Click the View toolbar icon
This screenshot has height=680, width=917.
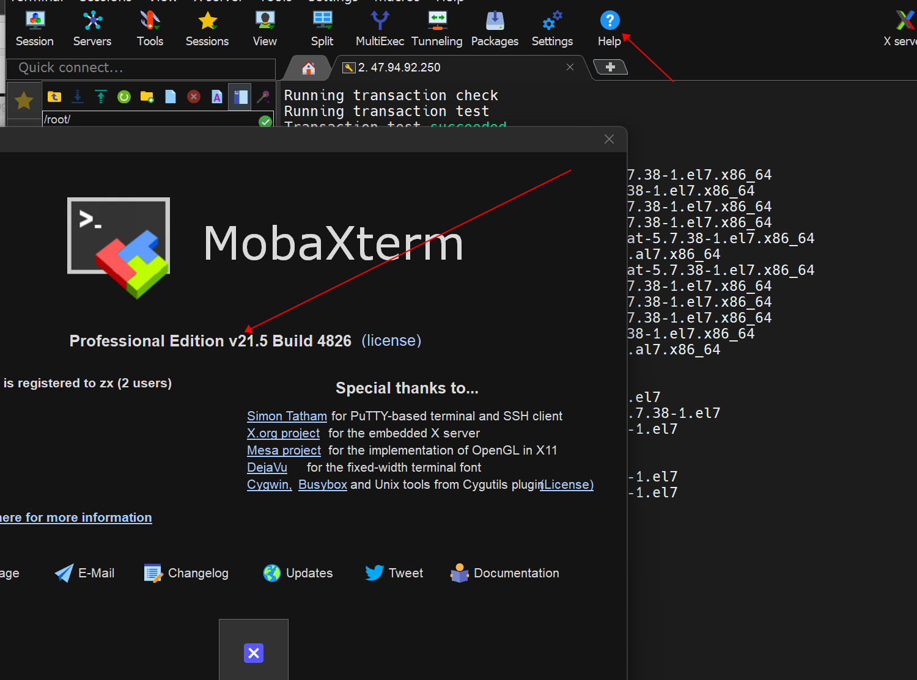click(x=265, y=29)
